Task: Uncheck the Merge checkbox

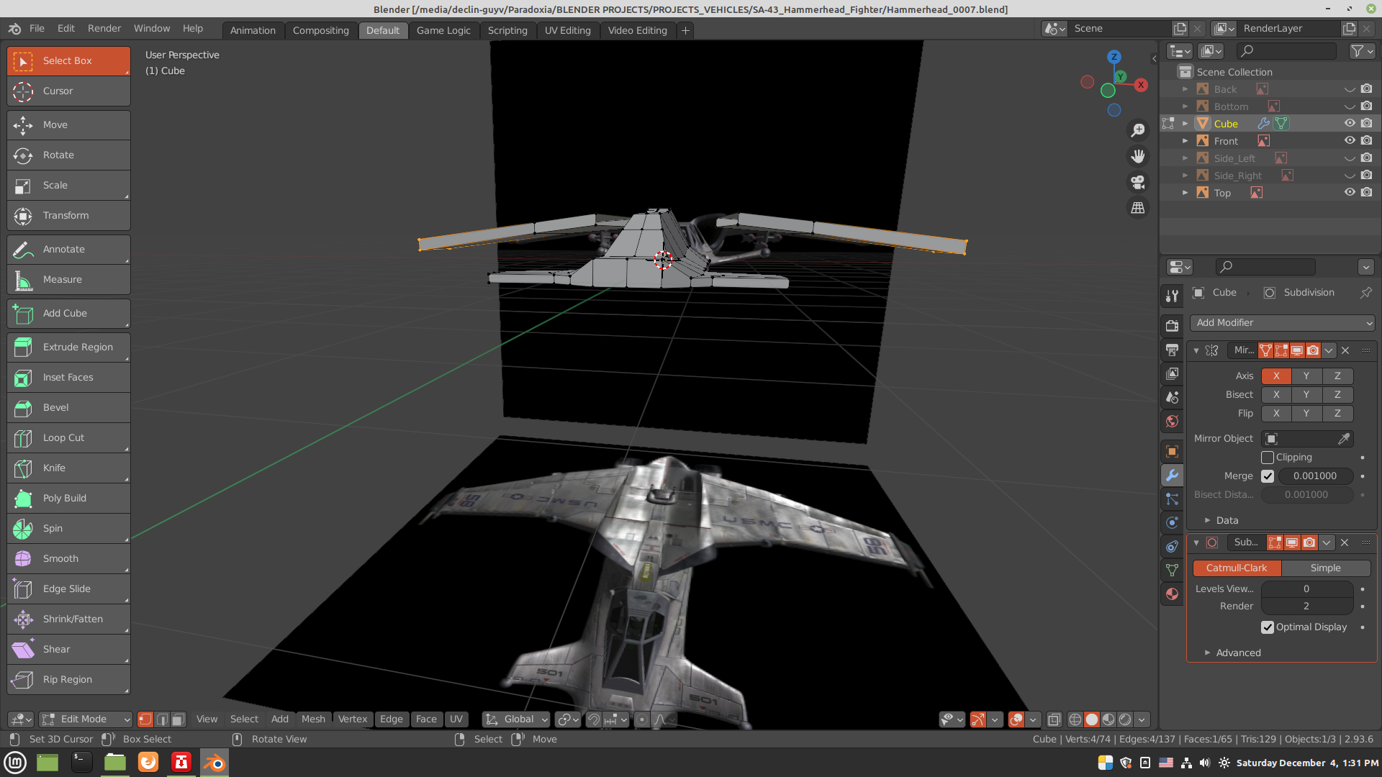Action: [1268, 476]
